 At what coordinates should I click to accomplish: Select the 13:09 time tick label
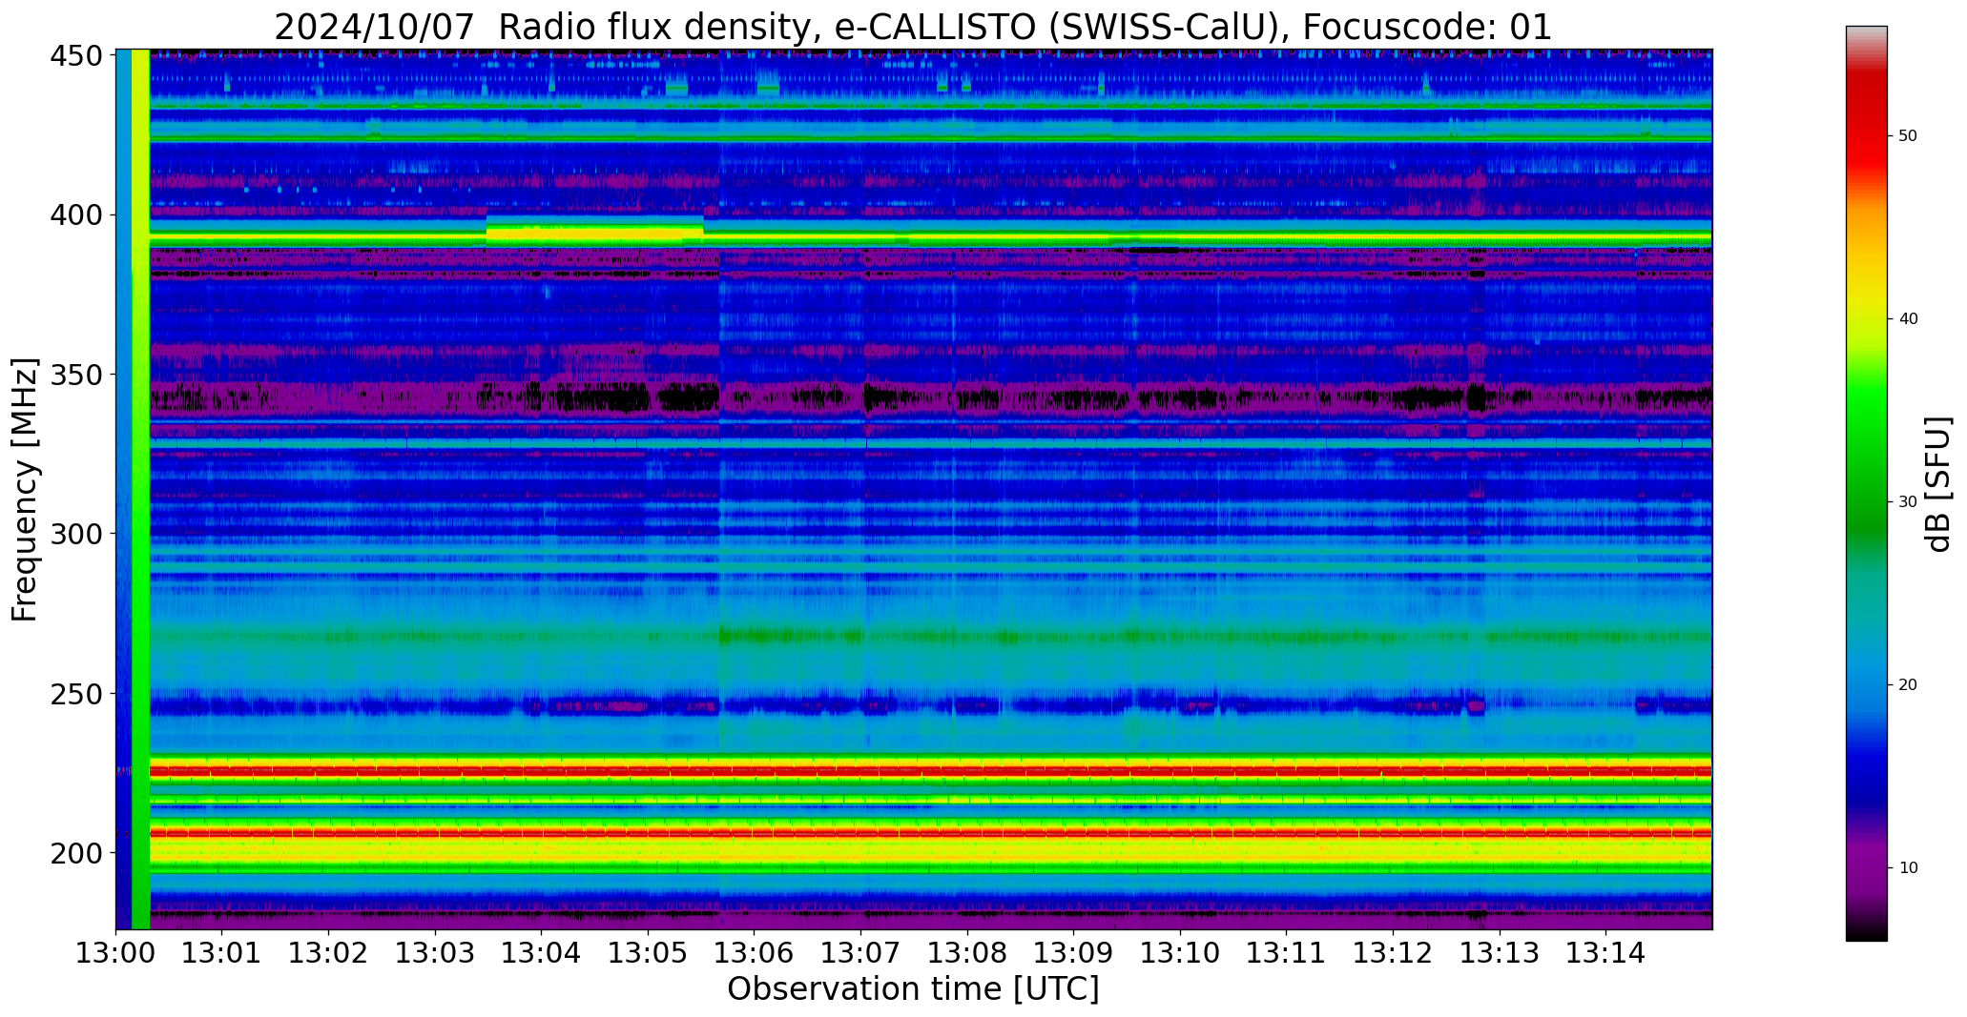click(x=1074, y=952)
